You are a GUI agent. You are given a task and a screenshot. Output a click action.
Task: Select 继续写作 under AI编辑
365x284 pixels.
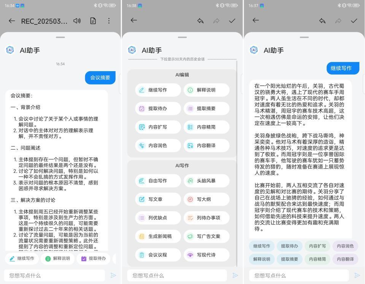click(158, 90)
